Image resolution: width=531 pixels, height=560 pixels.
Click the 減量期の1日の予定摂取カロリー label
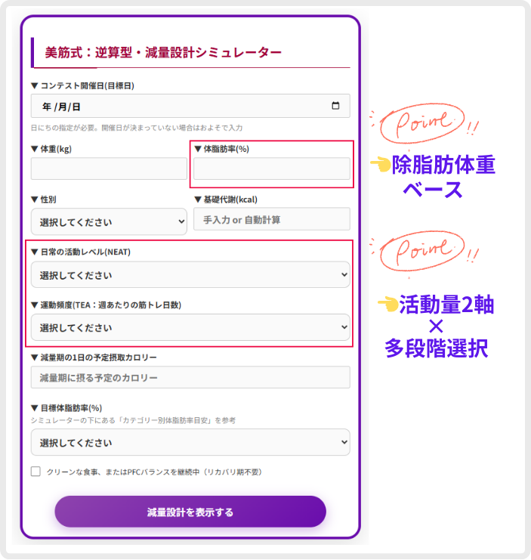click(x=94, y=357)
